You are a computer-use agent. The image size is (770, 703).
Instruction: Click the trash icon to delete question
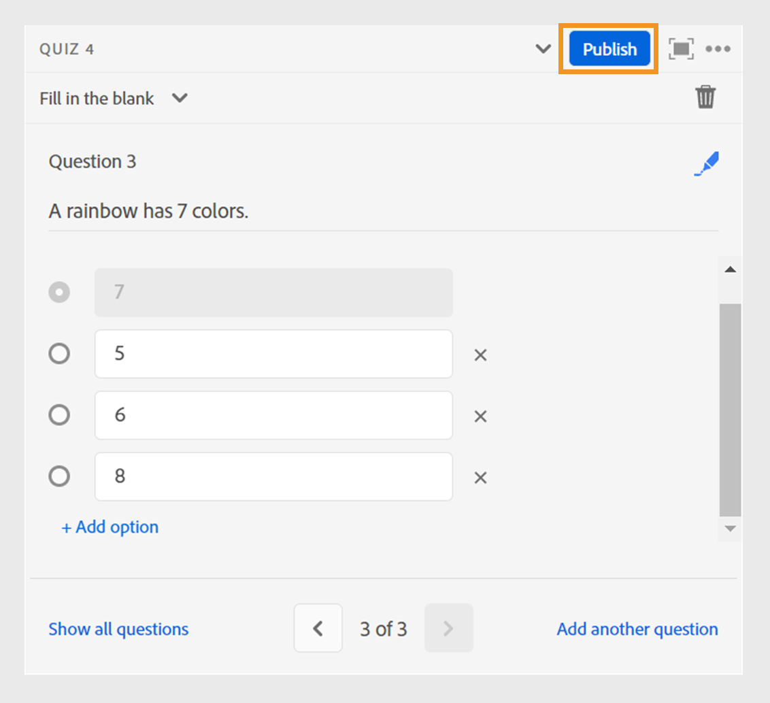coord(705,97)
